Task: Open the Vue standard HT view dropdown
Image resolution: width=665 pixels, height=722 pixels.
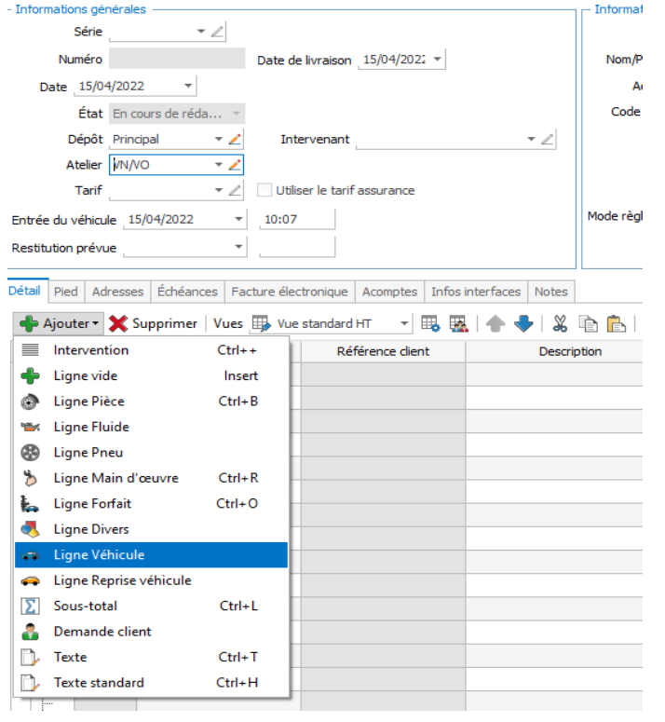Action: point(404,323)
